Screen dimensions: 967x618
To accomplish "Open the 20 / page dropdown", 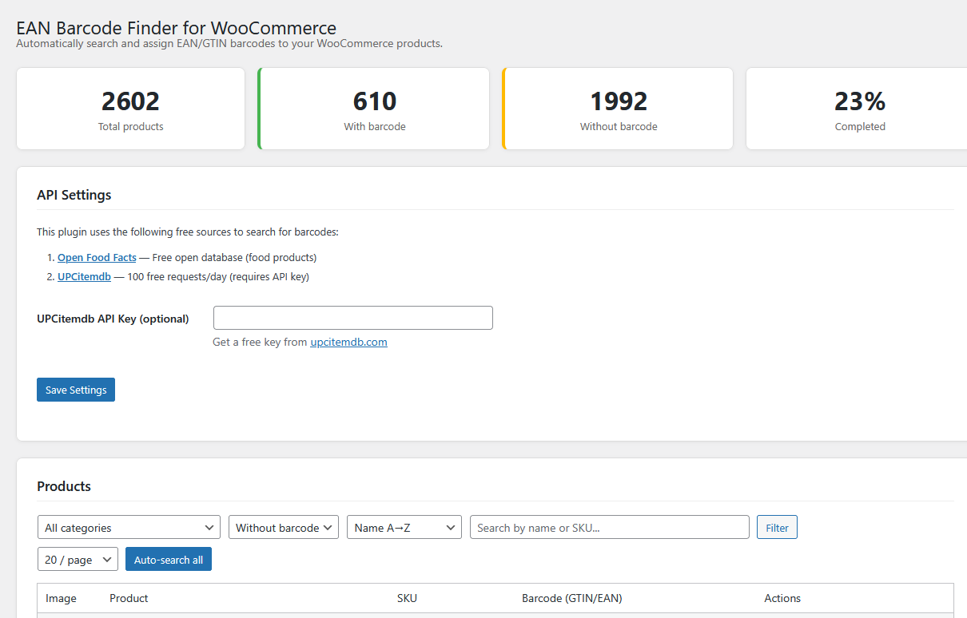I will point(78,560).
